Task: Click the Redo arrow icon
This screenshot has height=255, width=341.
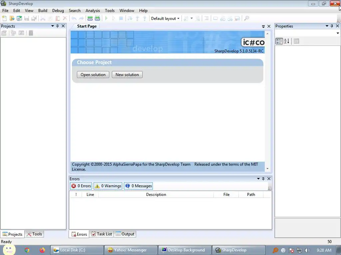Action: point(81,19)
